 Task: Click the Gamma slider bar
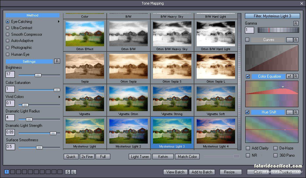[x=278, y=30]
